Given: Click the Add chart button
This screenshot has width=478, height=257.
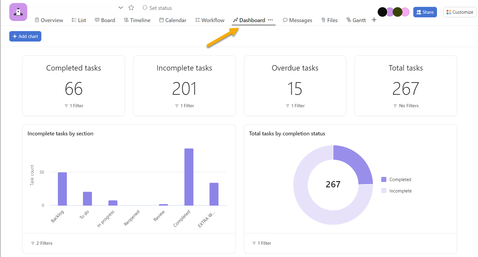Looking at the screenshot, I should pos(25,36).
